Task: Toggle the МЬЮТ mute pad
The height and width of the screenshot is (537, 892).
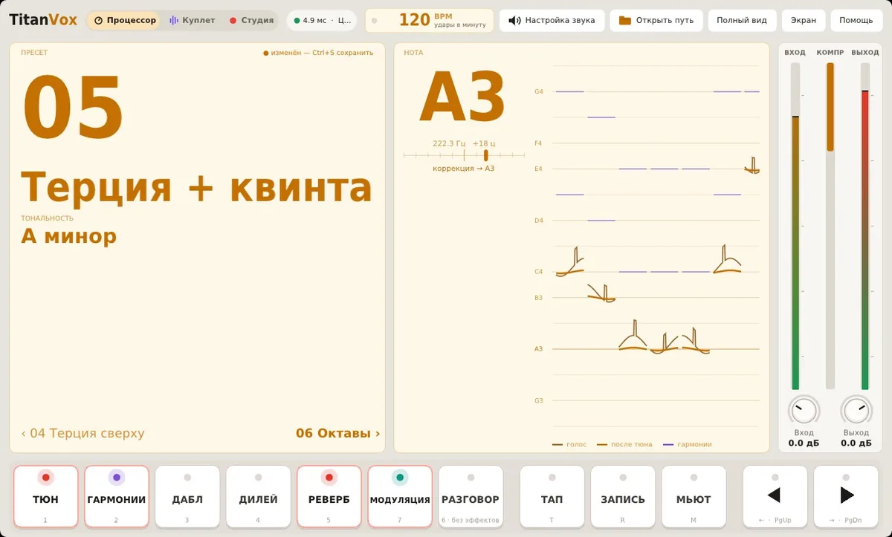Action: click(694, 497)
